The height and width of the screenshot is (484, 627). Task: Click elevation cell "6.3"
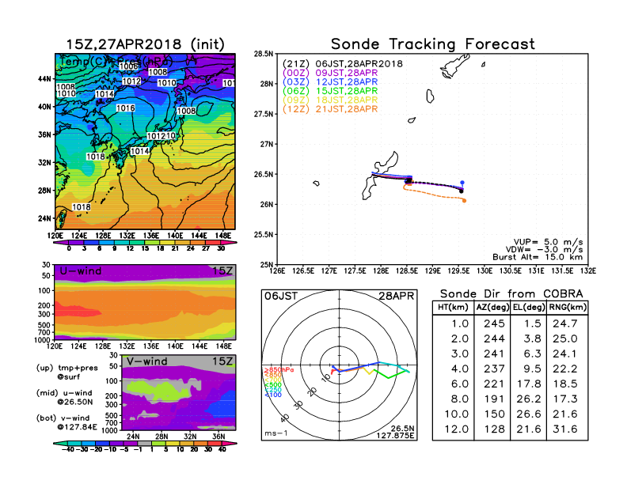pyautogui.click(x=532, y=354)
